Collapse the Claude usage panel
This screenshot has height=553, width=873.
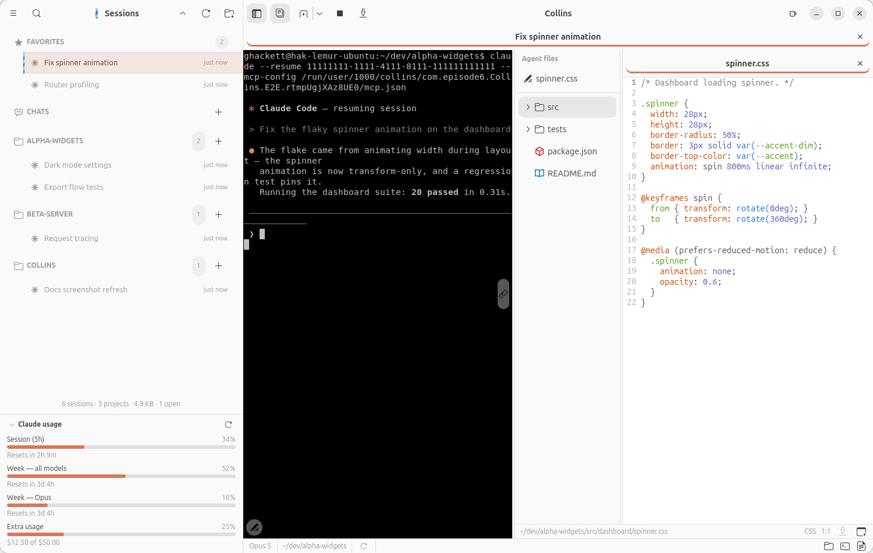point(12,424)
